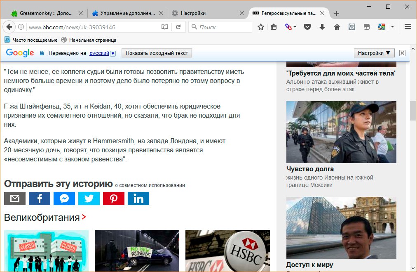Click о совместном использовании text
This screenshot has width=417, height=272.
click(150, 185)
